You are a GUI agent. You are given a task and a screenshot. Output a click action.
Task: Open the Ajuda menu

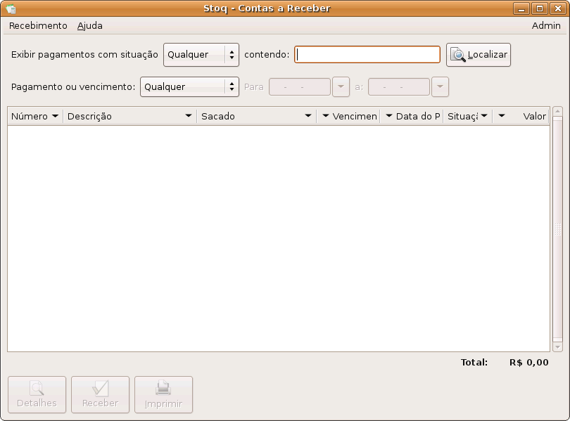coord(89,25)
